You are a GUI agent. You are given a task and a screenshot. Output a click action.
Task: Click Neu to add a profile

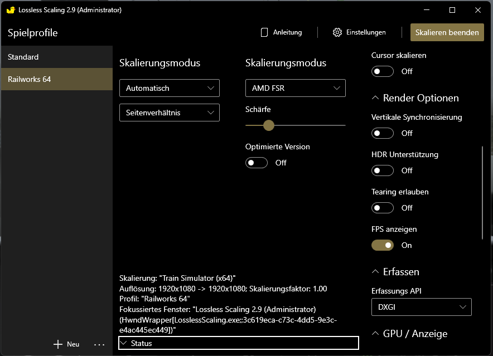coord(66,344)
